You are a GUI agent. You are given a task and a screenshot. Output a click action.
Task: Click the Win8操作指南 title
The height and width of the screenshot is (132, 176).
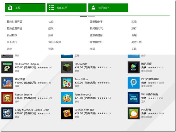149,95
